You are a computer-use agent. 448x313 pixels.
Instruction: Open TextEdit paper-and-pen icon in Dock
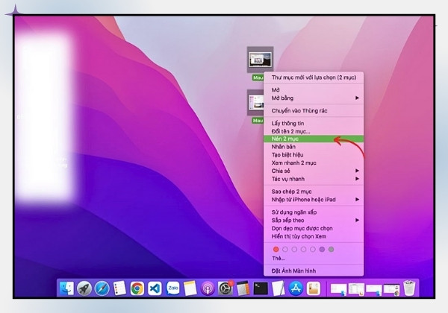coord(279,288)
